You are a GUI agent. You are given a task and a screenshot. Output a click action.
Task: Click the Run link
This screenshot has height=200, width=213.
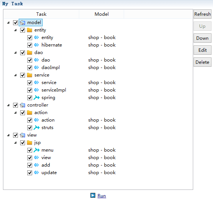102,195
